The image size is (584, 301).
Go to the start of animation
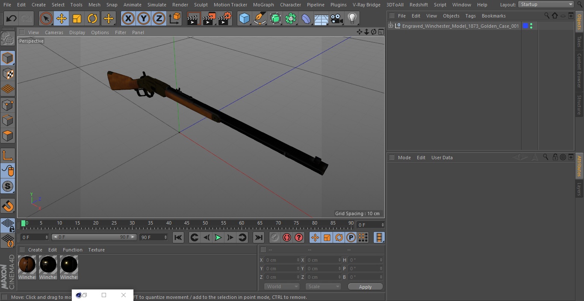178,237
